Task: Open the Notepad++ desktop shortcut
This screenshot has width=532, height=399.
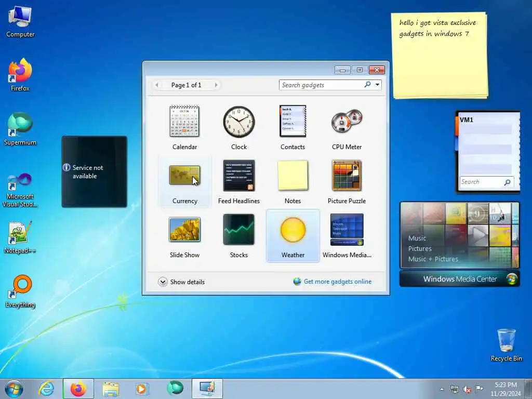Action: click(x=20, y=237)
